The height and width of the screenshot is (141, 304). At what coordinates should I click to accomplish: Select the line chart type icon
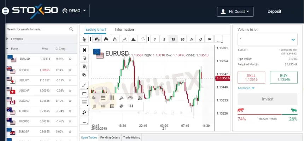coord(124,39)
